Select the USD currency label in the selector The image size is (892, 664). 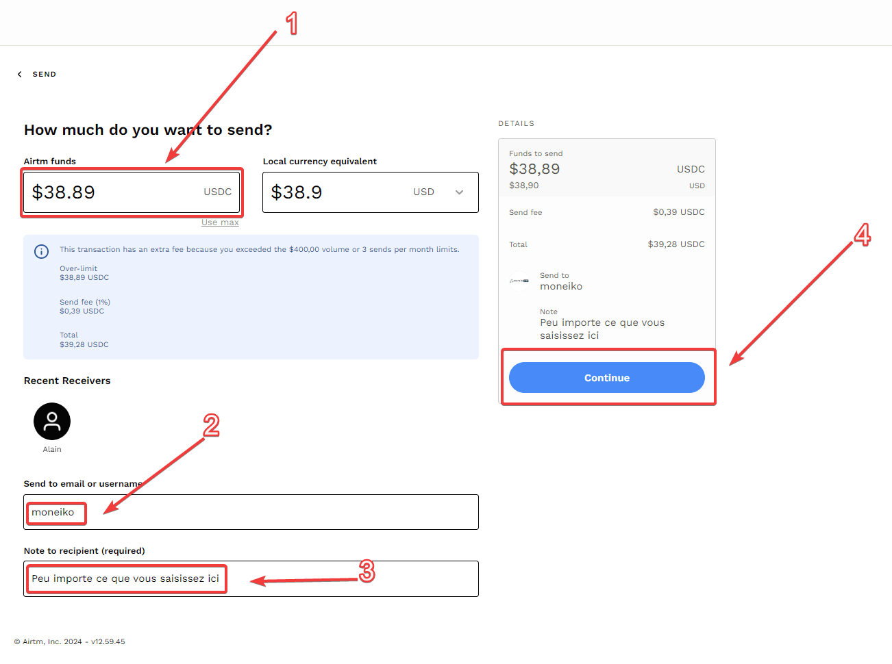pos(423,192)
